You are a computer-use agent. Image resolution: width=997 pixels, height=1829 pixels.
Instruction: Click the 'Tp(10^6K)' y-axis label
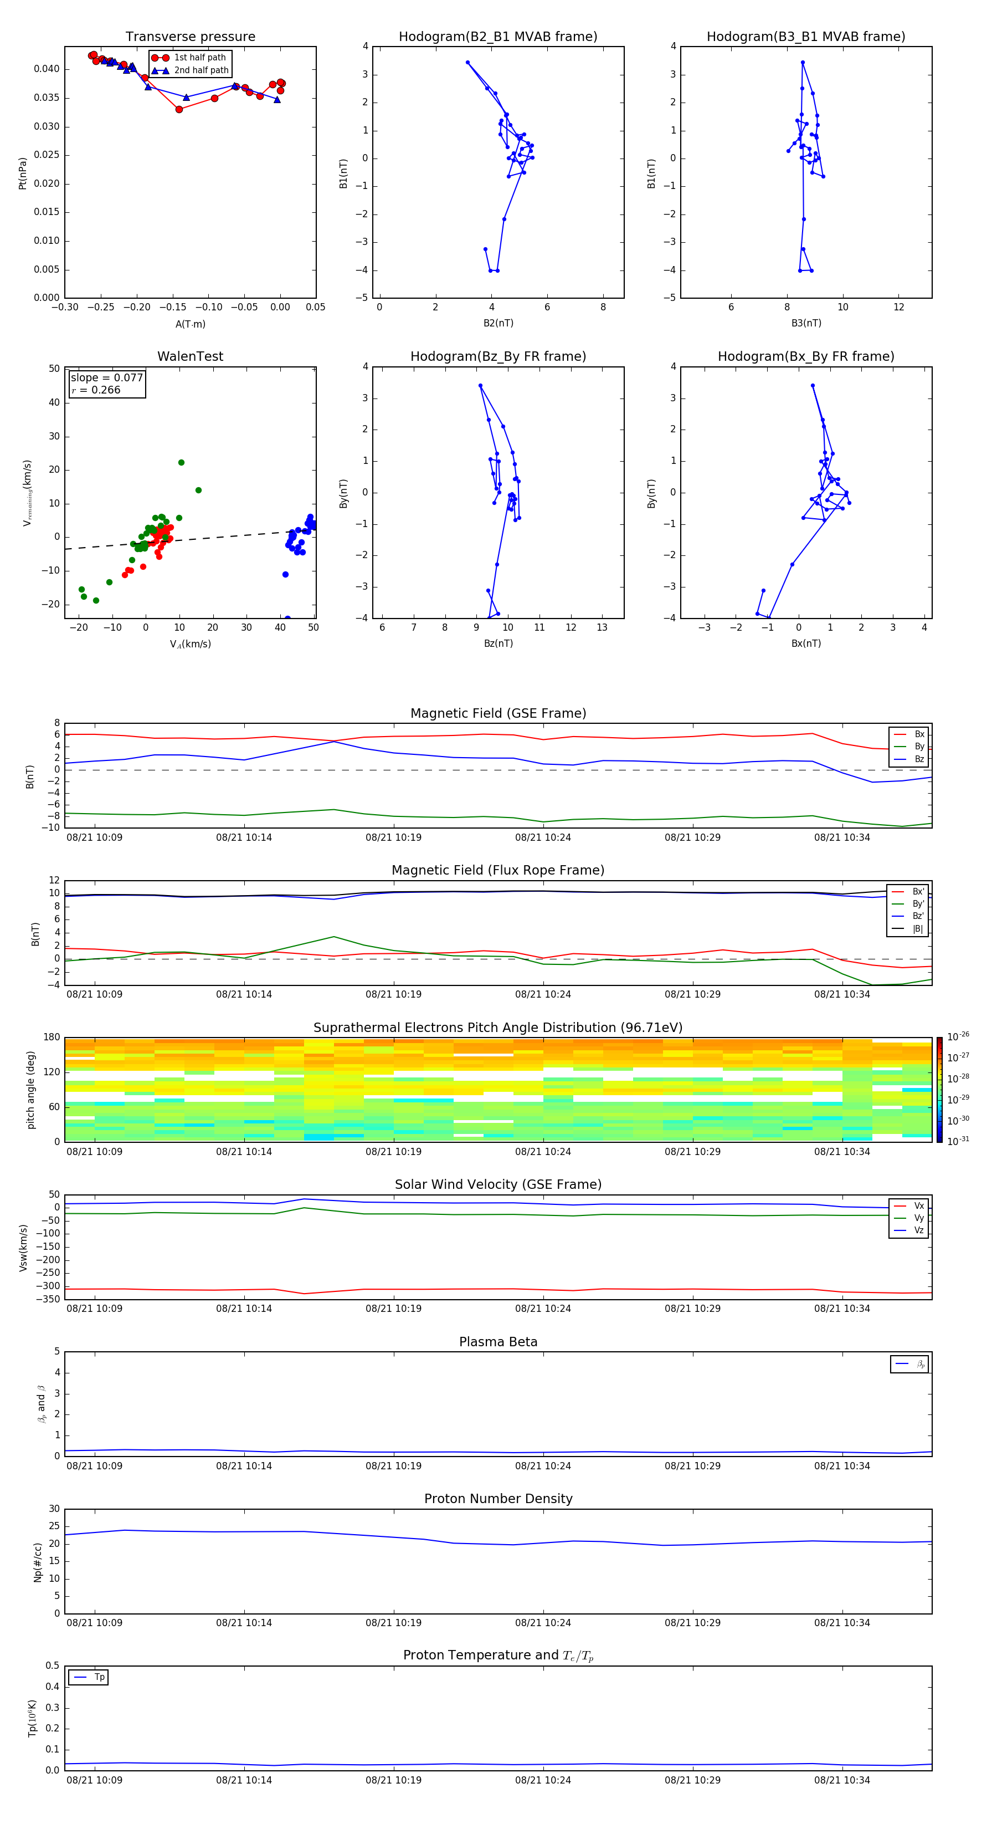32,1718
